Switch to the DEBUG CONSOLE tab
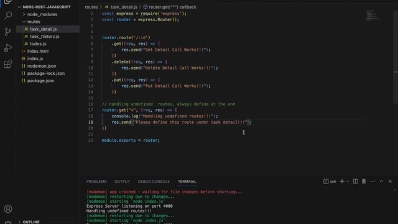 (154, 181)
